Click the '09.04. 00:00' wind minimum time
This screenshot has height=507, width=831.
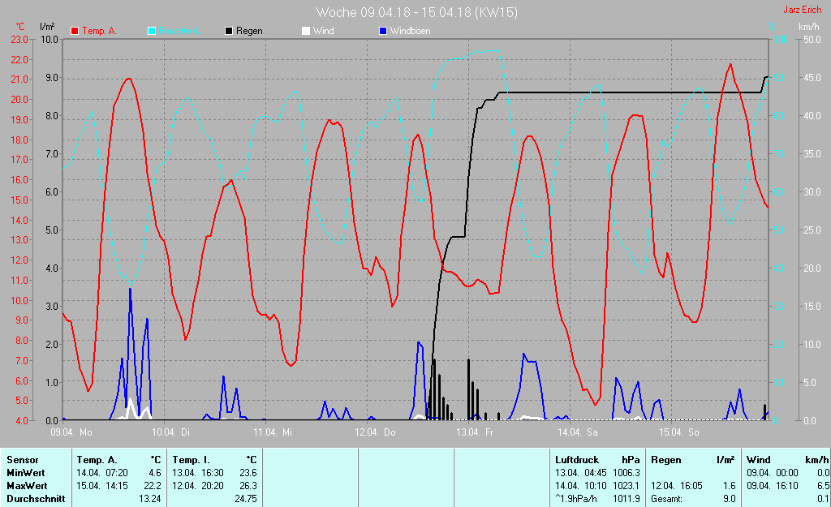(773, 473)
